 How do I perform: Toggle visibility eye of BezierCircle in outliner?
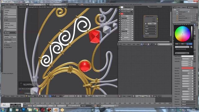pos(191,16)
